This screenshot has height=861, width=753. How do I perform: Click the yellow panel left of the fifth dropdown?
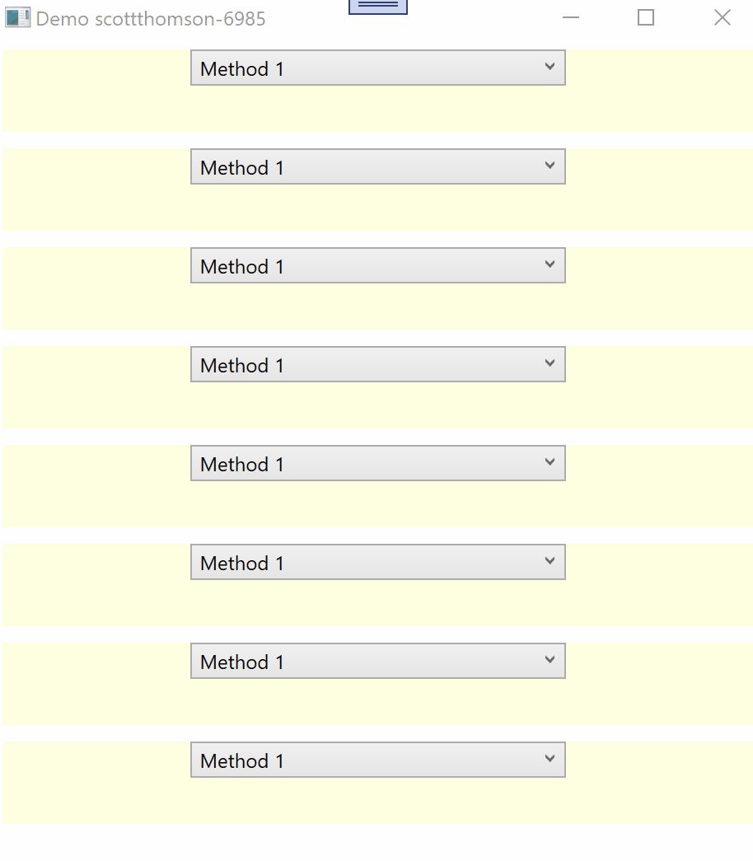click(x=95, y=486)
